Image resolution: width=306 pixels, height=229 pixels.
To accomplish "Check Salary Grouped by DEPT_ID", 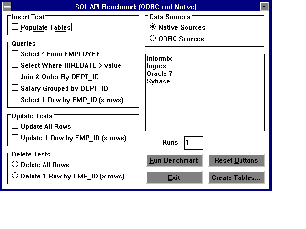I will 15,88.
